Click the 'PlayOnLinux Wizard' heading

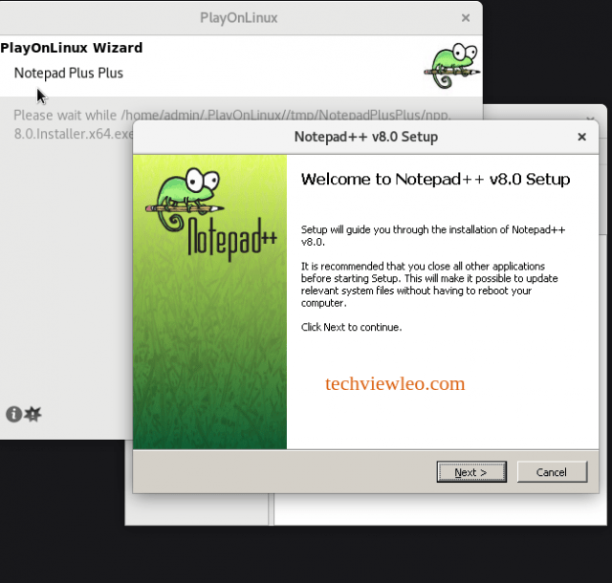pos(72,48)
